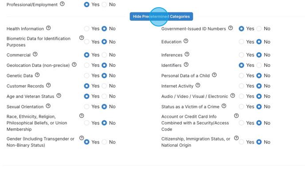Click help icon next to Professional/Employment

62,4
